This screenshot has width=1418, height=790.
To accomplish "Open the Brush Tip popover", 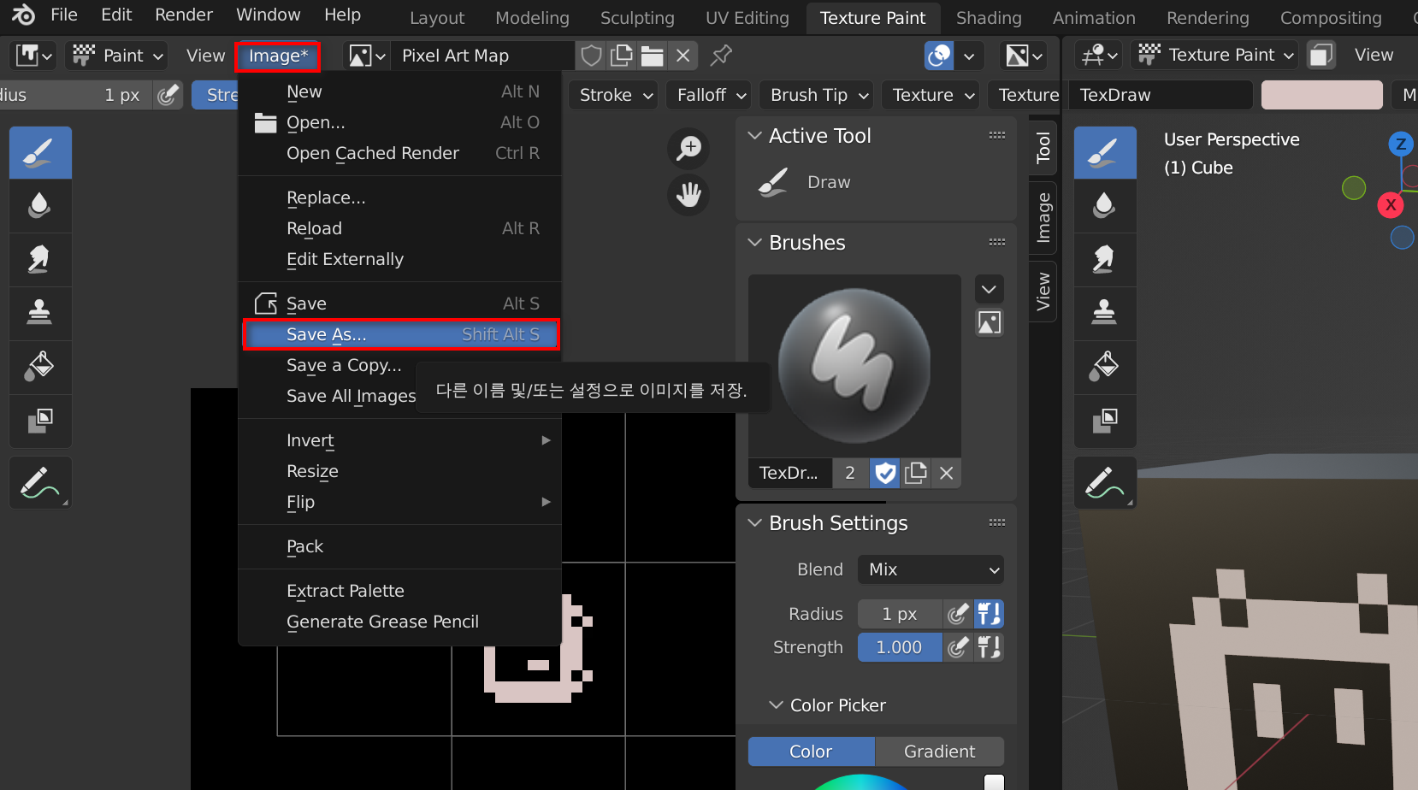I will 818,95.
